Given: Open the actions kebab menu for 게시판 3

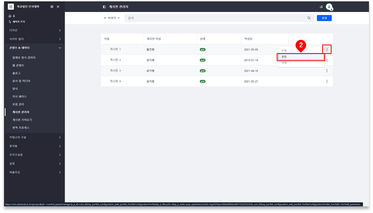Looking at the screenshot, I should tap(327, 71).
